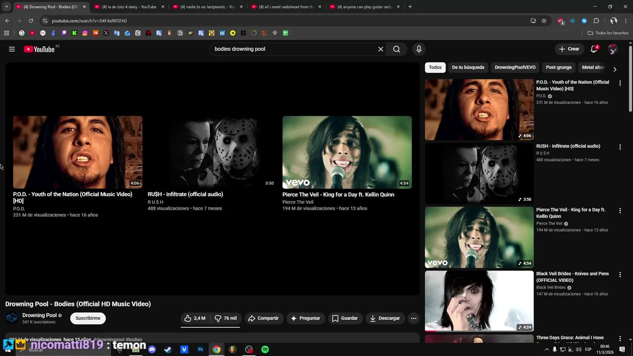Go back with the browser back arrow
The width and height of the screenshot is (633, 356).
click(x=7, y=21)
